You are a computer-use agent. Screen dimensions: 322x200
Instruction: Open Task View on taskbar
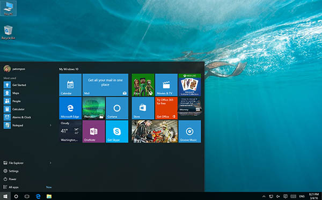[x=27, y=196]
